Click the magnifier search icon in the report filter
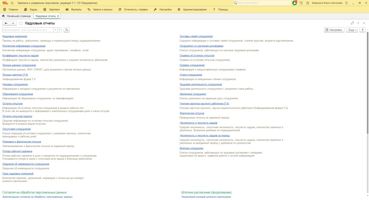The width and height of the screenshot is (369, 200). tap(67, 30)
